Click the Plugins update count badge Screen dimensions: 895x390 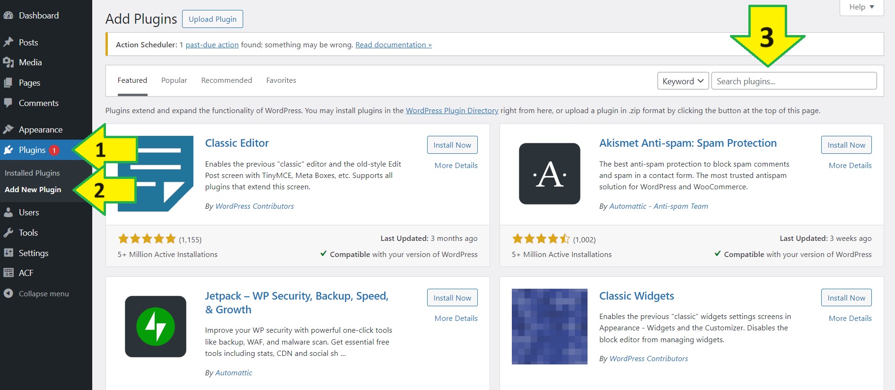click(54, 151)
